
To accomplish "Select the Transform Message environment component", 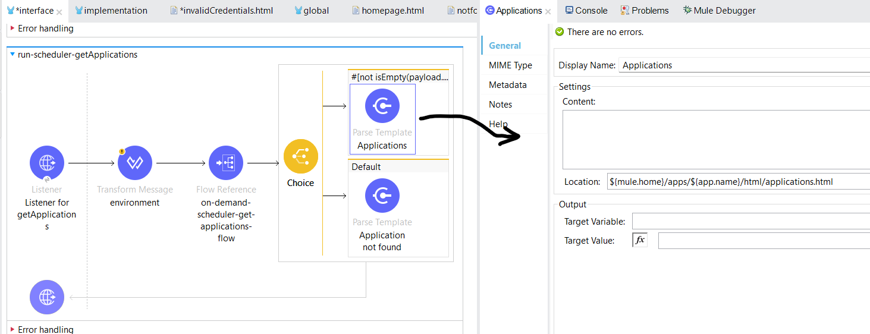I will coord(135,163).
